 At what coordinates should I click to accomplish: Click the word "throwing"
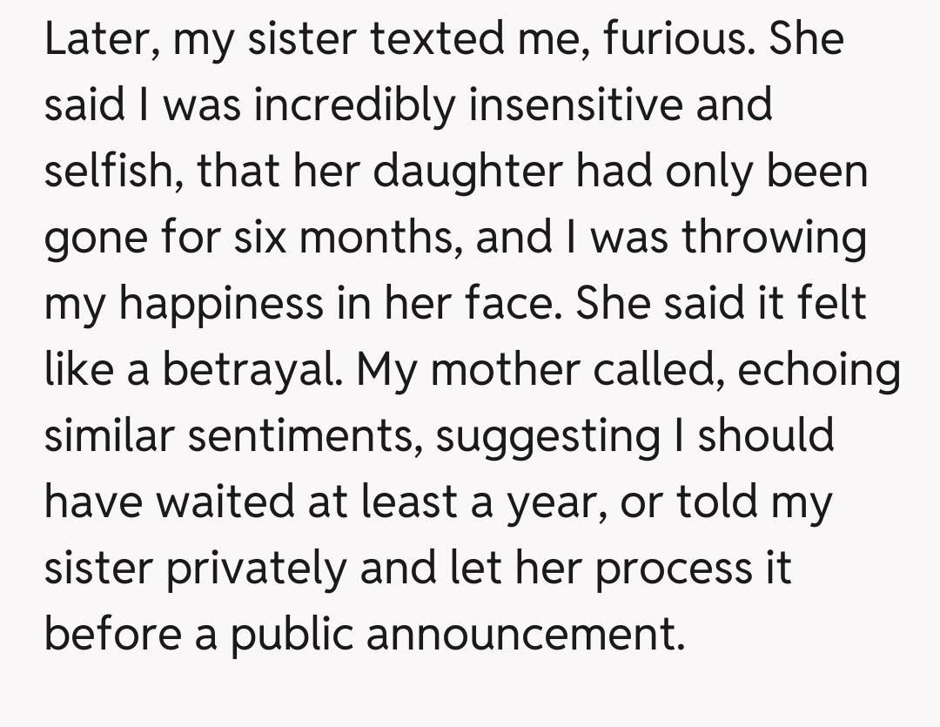click(x=773, y=239)
